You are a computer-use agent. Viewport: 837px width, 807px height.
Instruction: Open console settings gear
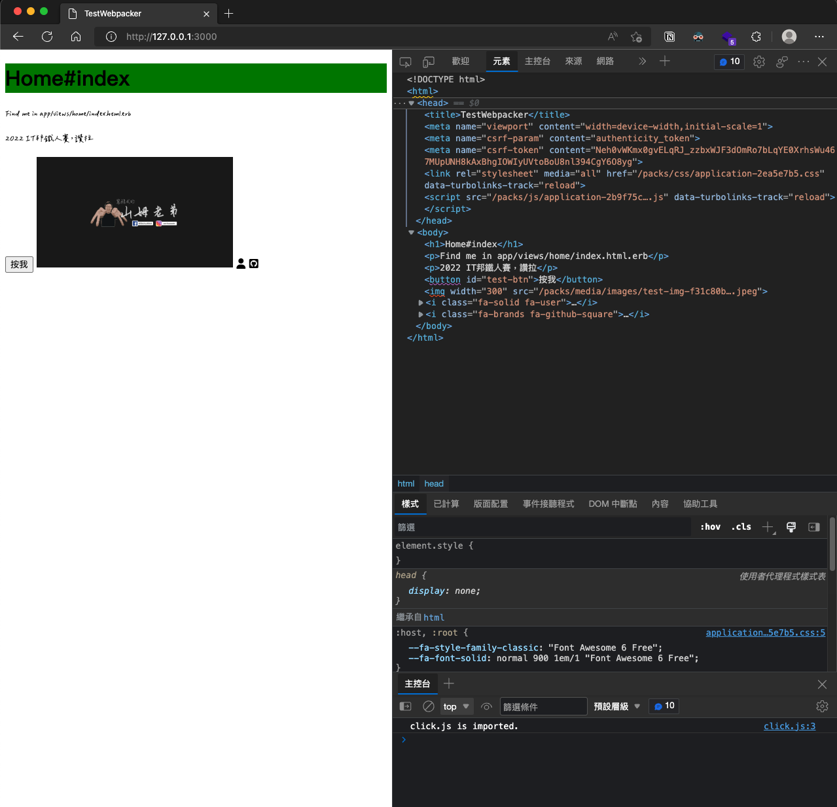[823, 706]
